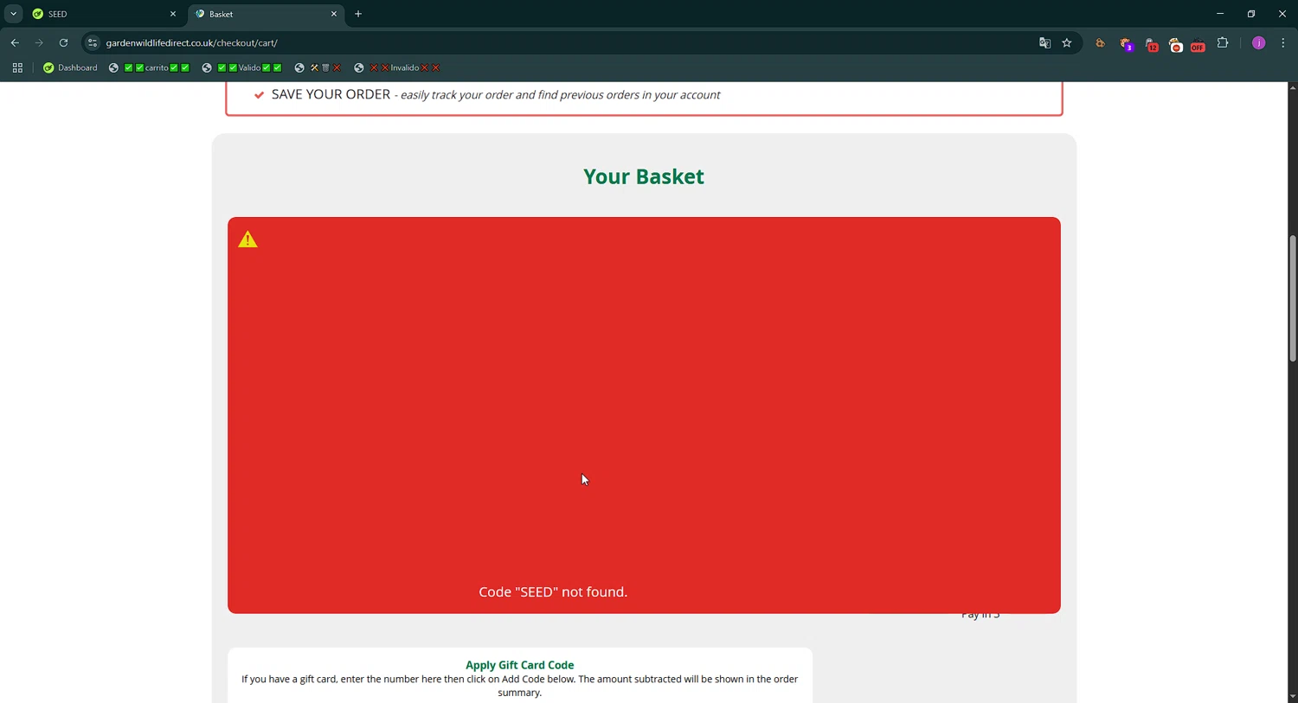Switch to the SEED tab
The height and width of the screenshot is (703, 1298).
point(104,14)
